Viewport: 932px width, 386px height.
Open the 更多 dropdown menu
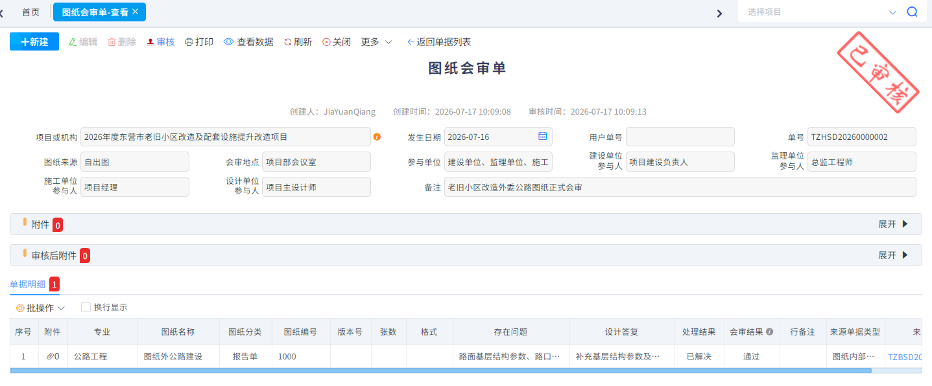tap(376, 41)
